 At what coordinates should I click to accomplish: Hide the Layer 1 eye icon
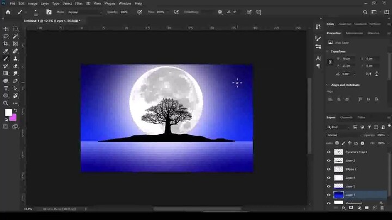click(x=328, y=195)
